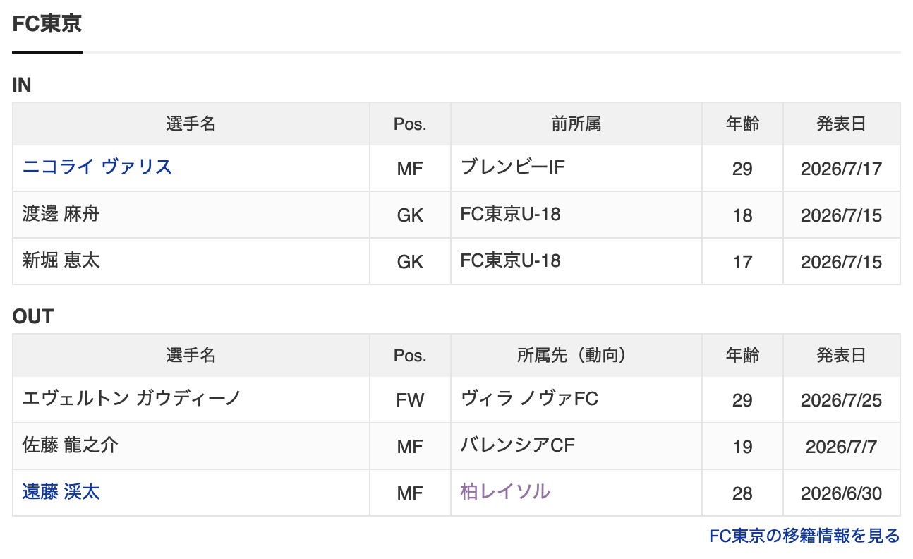Select the 渡邊 麻舟 name cell
Viewport: 913px width, 559px height.
(x=191, y=215)
